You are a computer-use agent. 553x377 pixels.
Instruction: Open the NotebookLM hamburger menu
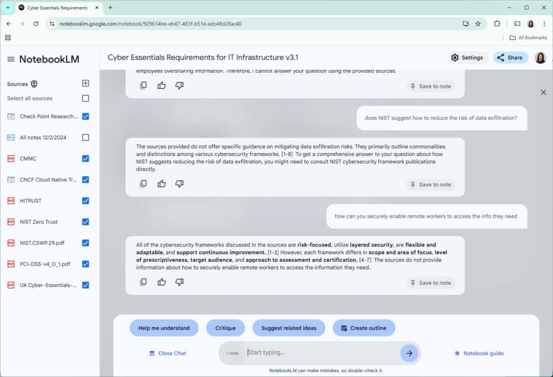click(x=11, y=59)
